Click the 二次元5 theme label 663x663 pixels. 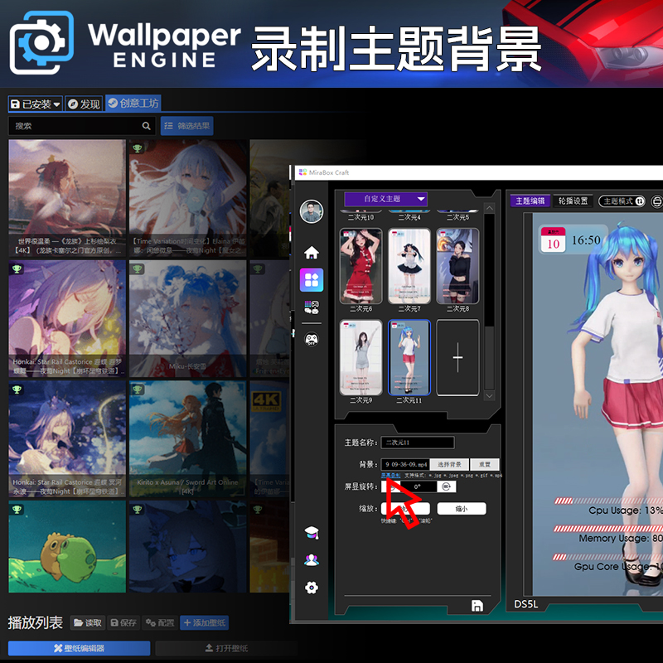[x=458, y=217]
